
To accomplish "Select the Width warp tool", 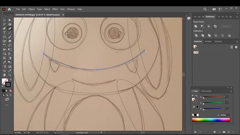I will click(x=4, y=49).
